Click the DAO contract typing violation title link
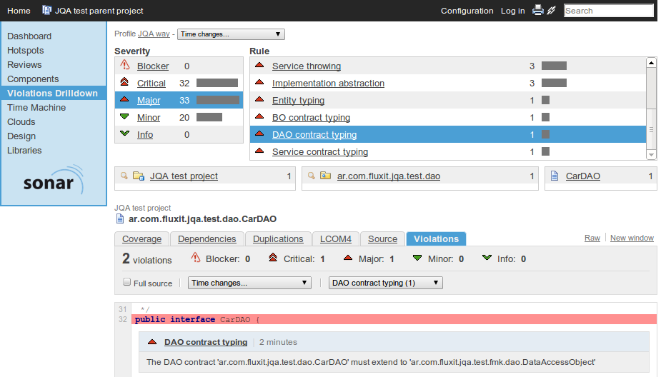The height and width of the screenshot is (377, 661). (206, 342)
